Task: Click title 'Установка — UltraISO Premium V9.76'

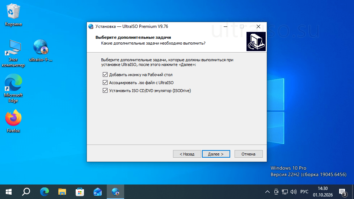Action: (132, 26)
